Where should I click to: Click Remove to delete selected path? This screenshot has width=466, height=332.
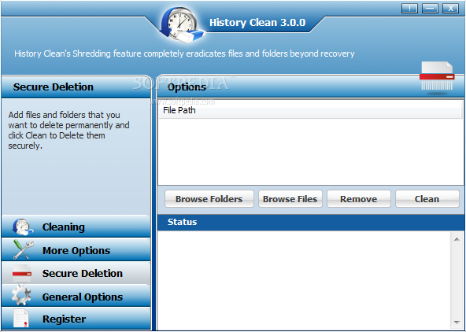tap(359, 199)
